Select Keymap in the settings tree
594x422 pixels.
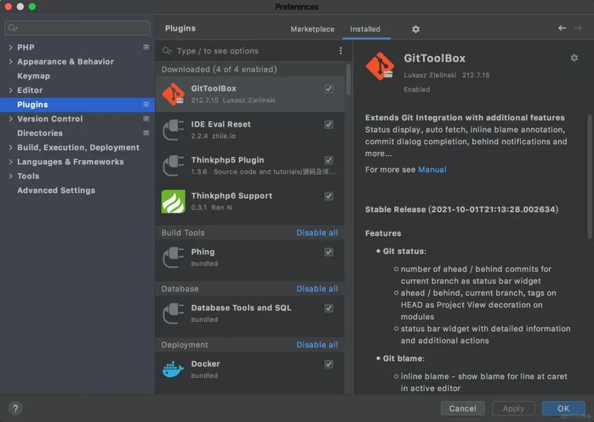34,76
